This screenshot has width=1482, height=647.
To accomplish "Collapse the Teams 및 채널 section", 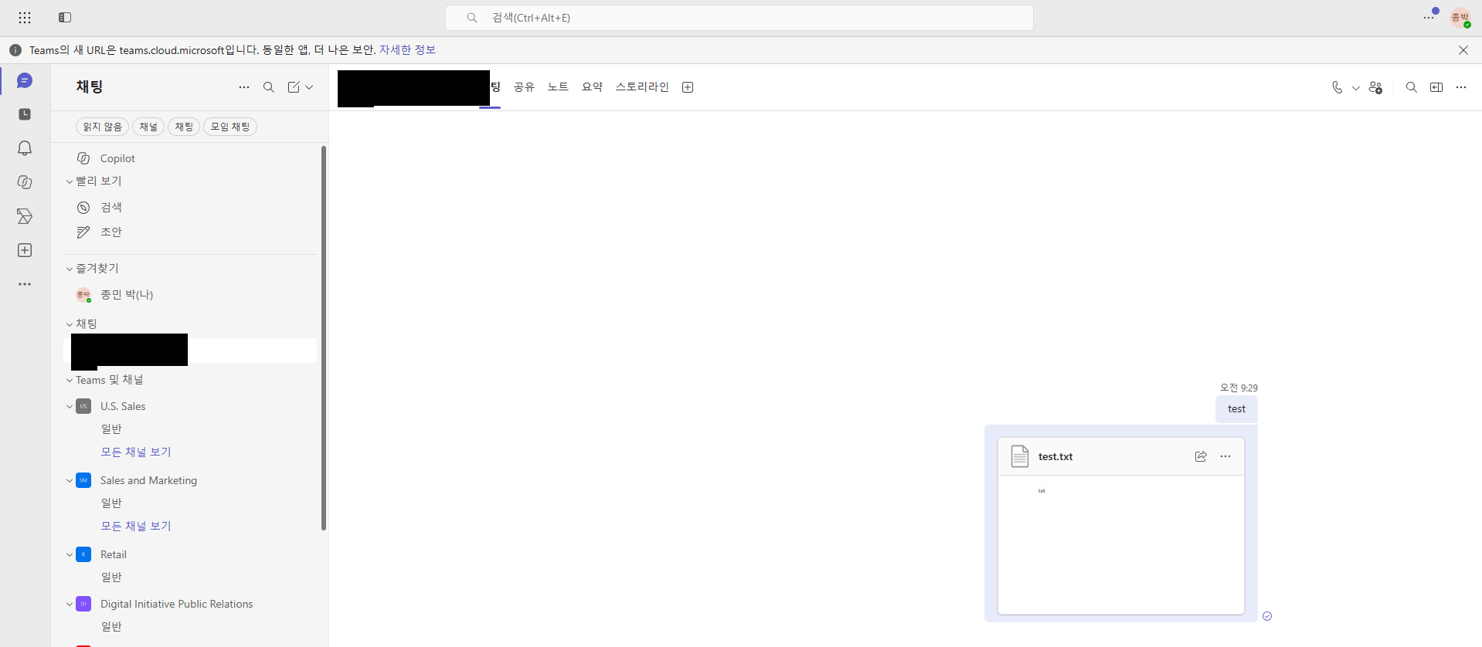I will (70, 380).
